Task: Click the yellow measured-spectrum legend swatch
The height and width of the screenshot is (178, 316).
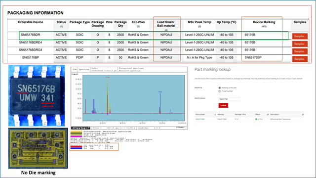Action: click(77, 132)
